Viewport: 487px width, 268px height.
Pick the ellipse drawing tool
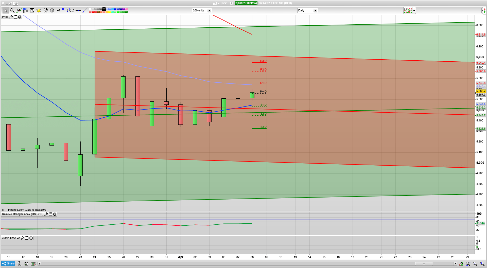[x=72, y=10]
